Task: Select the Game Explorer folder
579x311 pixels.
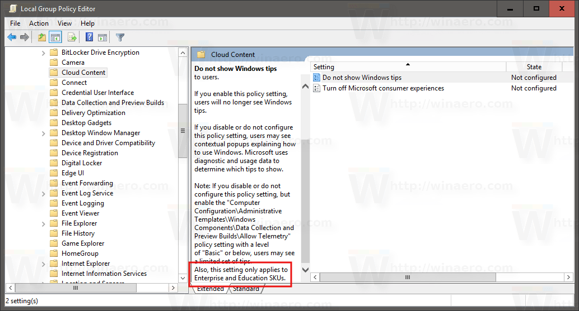Action: coord(83,243)
